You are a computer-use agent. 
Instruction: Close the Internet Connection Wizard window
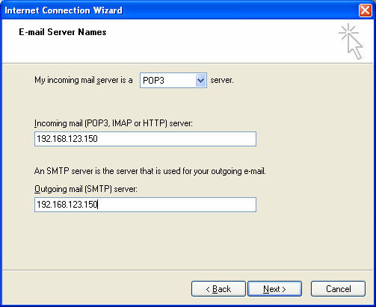(366, 10)
